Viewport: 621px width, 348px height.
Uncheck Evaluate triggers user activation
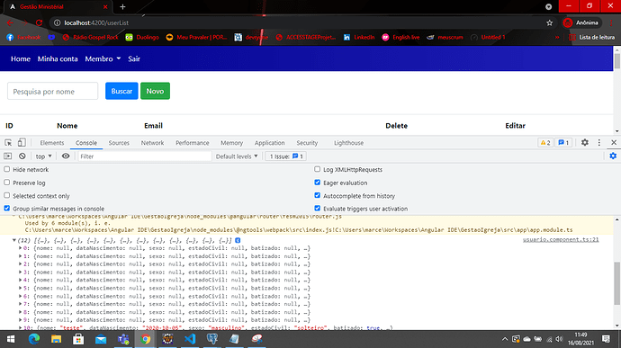(x=317, y=209)
